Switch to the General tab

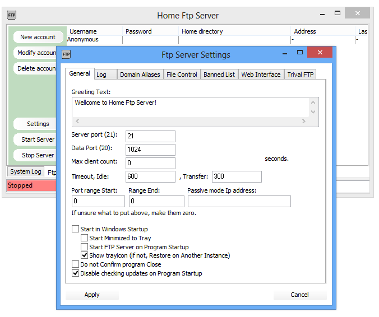pyautogui.click(x=80, y=73)
